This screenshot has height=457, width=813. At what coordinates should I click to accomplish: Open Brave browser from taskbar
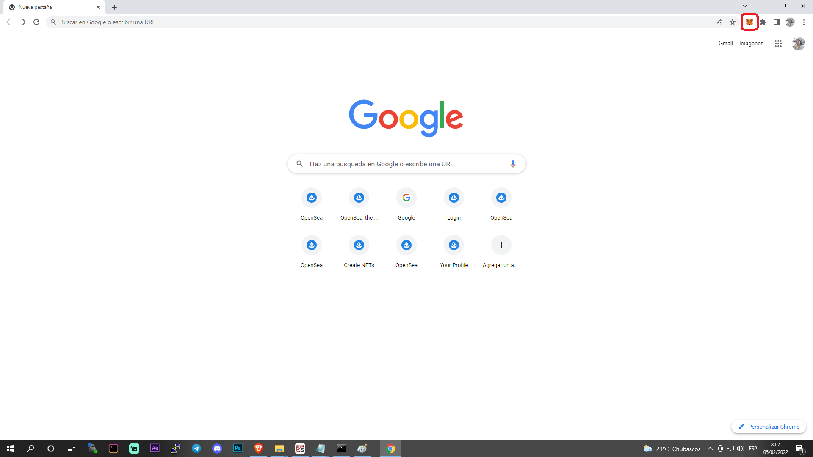(x=259, y=449)
